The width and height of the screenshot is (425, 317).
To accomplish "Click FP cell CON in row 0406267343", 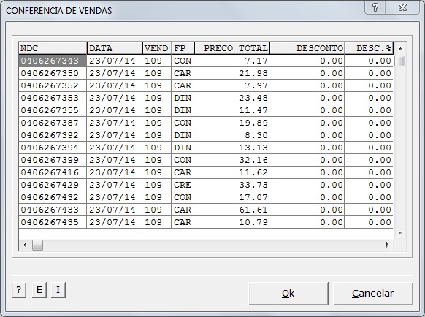I will tap(183, 61).
